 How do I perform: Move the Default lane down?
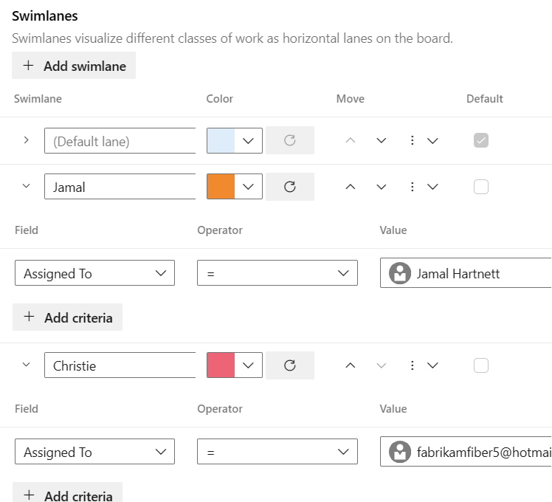click(382, 140)
